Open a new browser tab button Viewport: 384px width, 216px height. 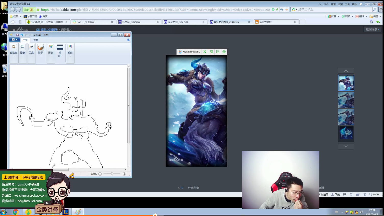302,22
